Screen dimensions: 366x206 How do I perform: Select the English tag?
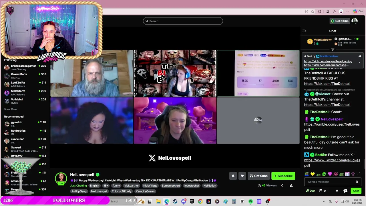tap(94, 186)
